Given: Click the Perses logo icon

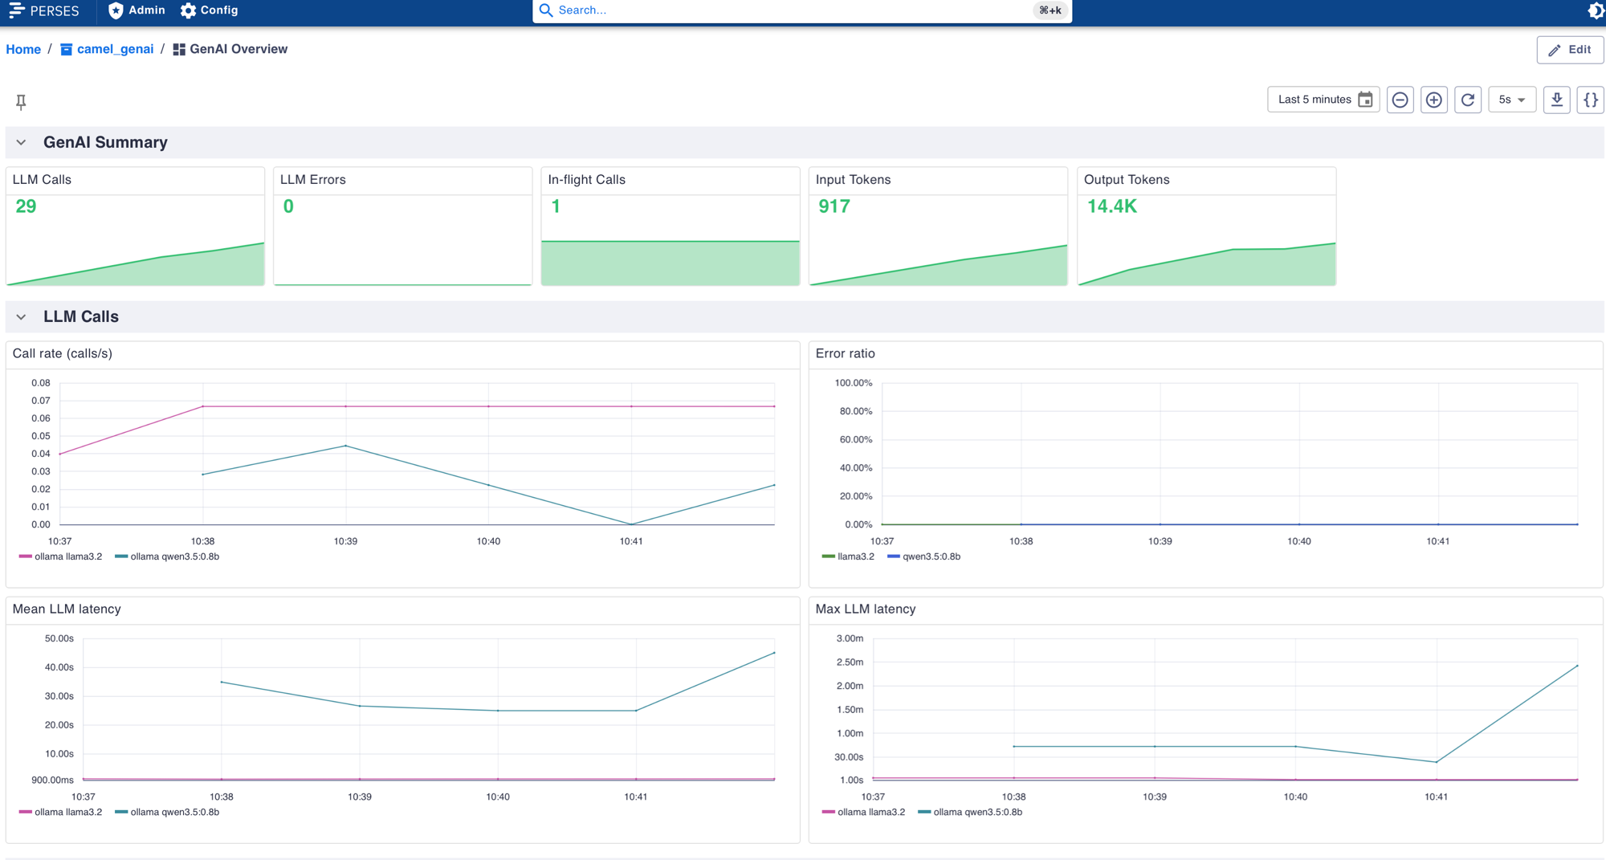Looking at the screenshot, I should coord(16,10).
